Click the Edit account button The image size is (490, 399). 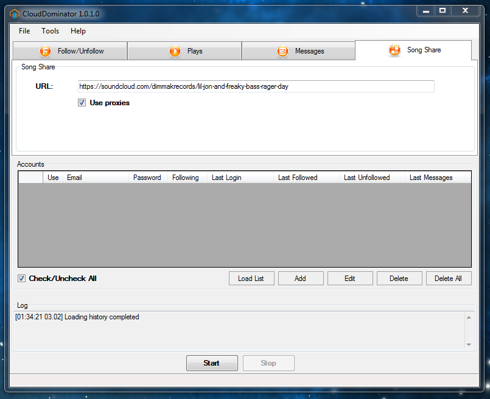(349, 279)
